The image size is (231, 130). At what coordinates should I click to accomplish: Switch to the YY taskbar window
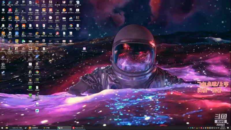pyautogui.click(x=49, y=128)
